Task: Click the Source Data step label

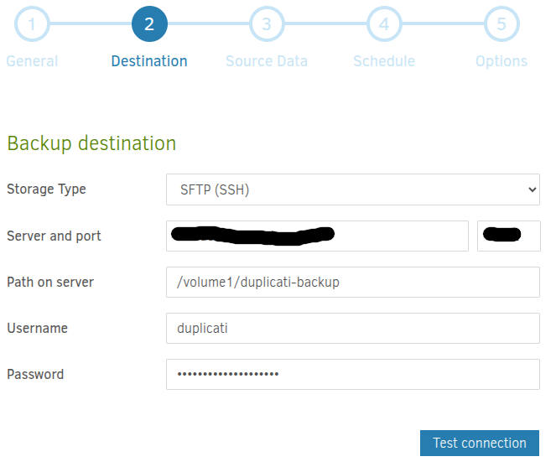Action: 267,61
